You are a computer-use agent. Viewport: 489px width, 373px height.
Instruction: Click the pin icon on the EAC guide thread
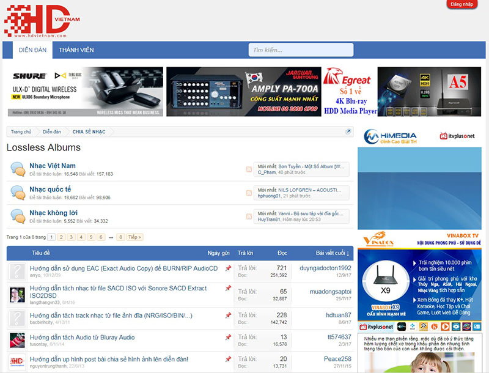point(228,269)
